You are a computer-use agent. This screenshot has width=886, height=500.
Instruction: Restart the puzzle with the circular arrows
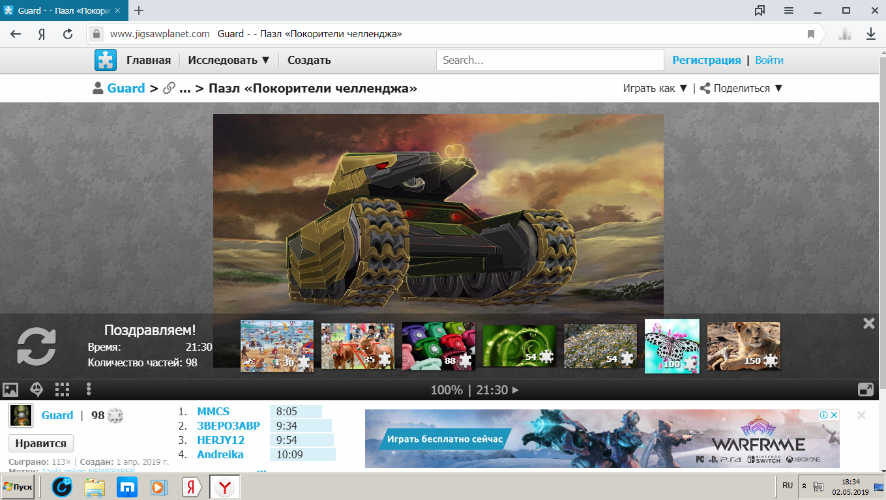[37, 346]
